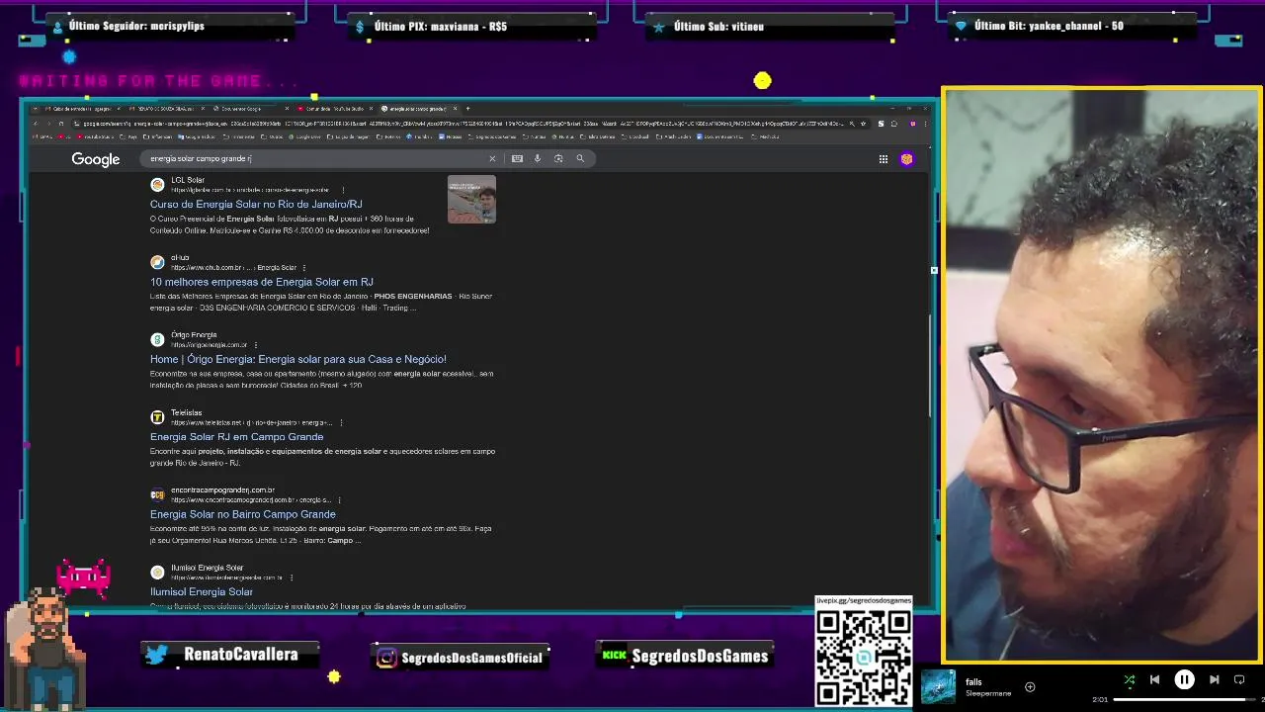Open search by image lens icon
The image size is (1265, 712).
pos(558,158)
